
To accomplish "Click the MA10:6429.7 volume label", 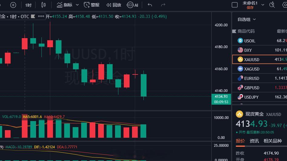I will coord(54,117).
